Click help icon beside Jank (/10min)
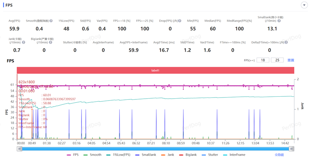 24,42
